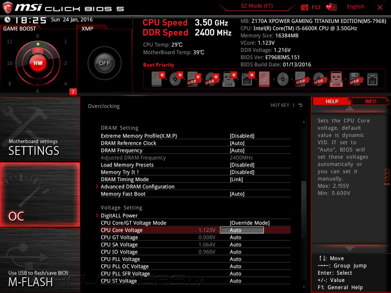Screen dimensions: 391x293
Task: Open the OC overclocking section
Action: click(x=40, y=195)
